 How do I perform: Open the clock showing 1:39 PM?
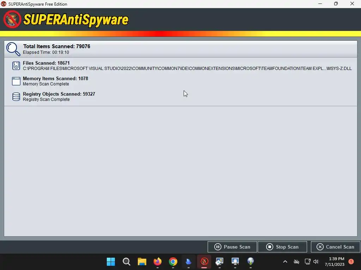pos(335,262)
